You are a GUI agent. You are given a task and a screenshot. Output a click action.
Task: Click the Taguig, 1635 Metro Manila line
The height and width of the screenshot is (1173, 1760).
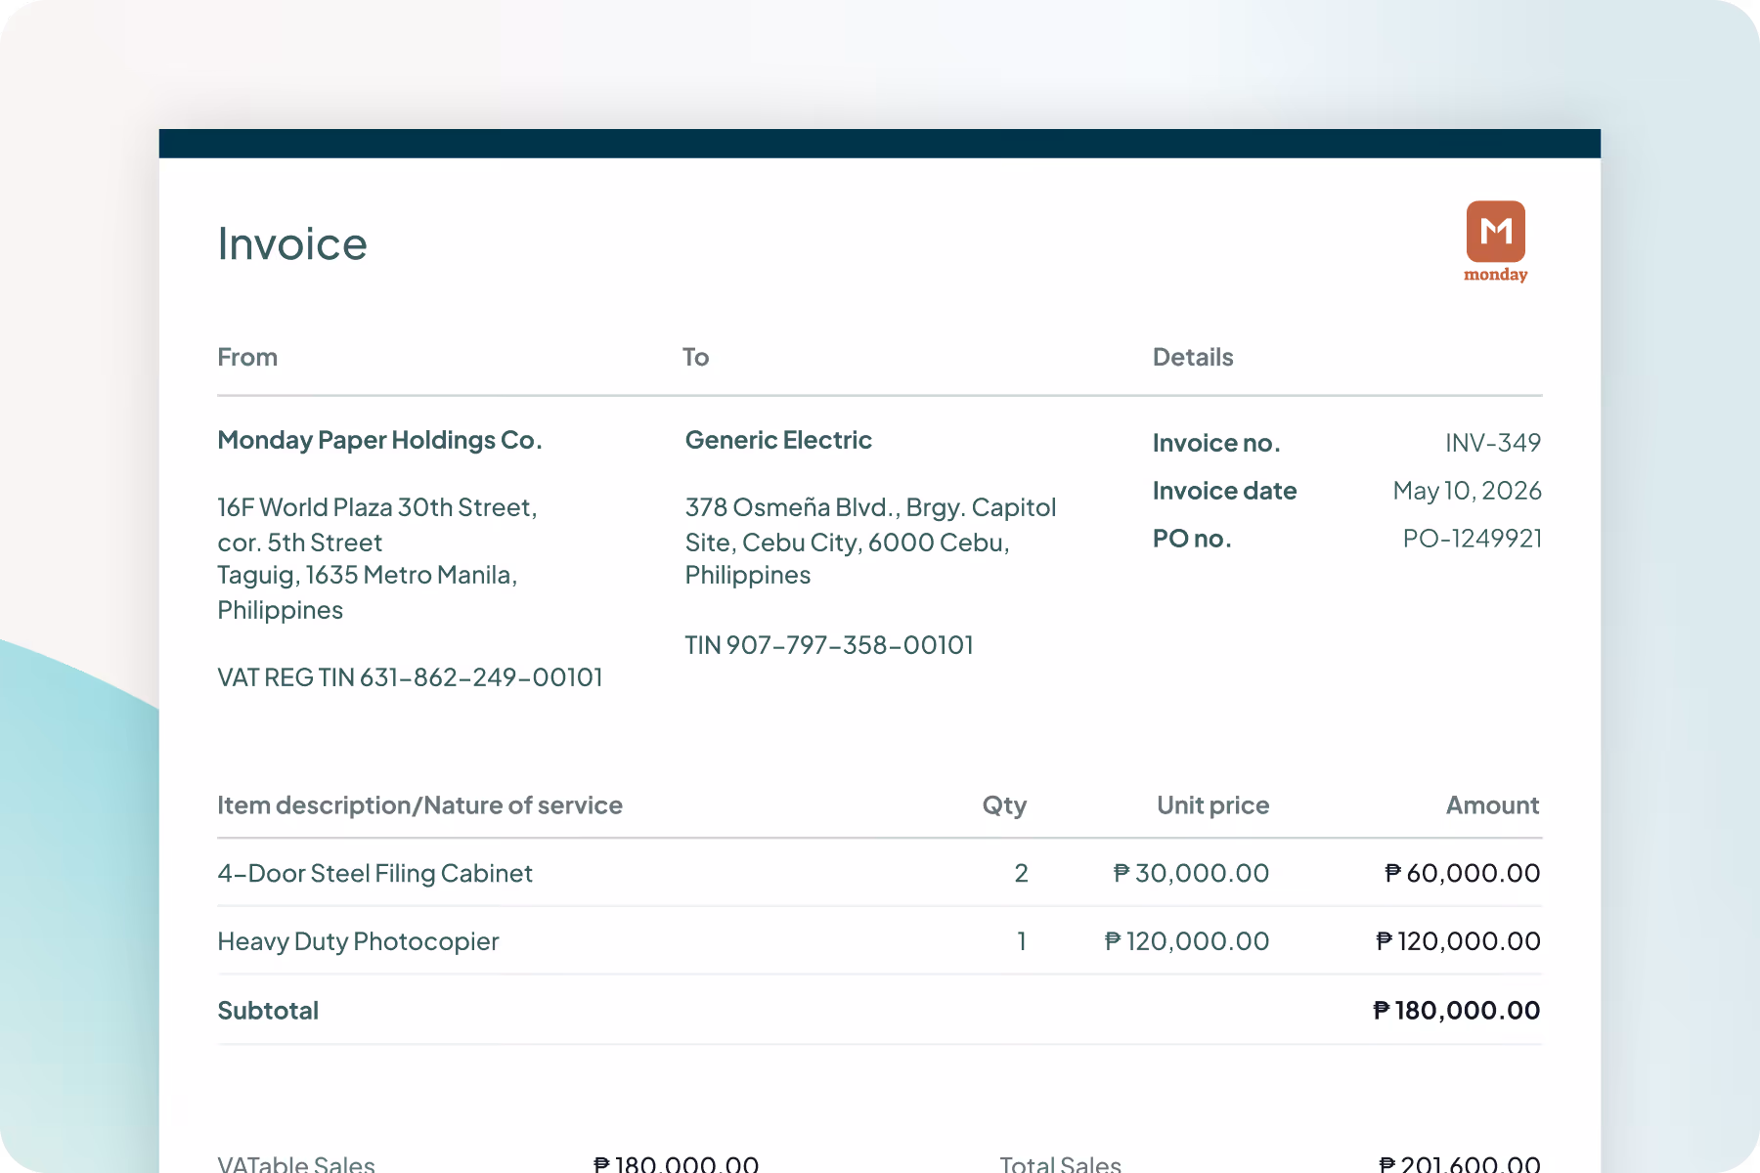coord(367,575)
